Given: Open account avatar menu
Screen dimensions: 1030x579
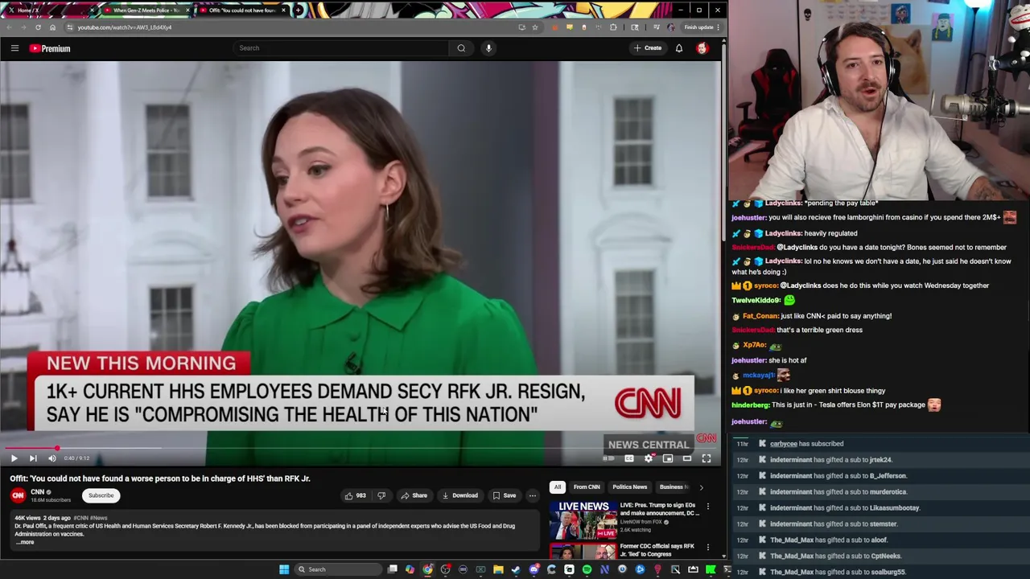Looking at the screenshot, I should [x=702, y=48].
